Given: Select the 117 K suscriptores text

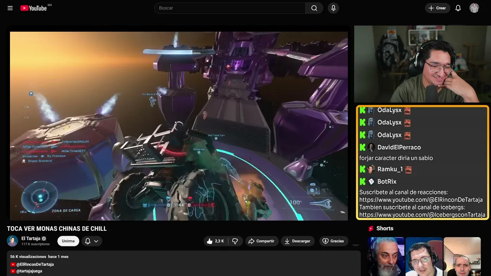Looking at the screenshot, I should pos(36,244).
